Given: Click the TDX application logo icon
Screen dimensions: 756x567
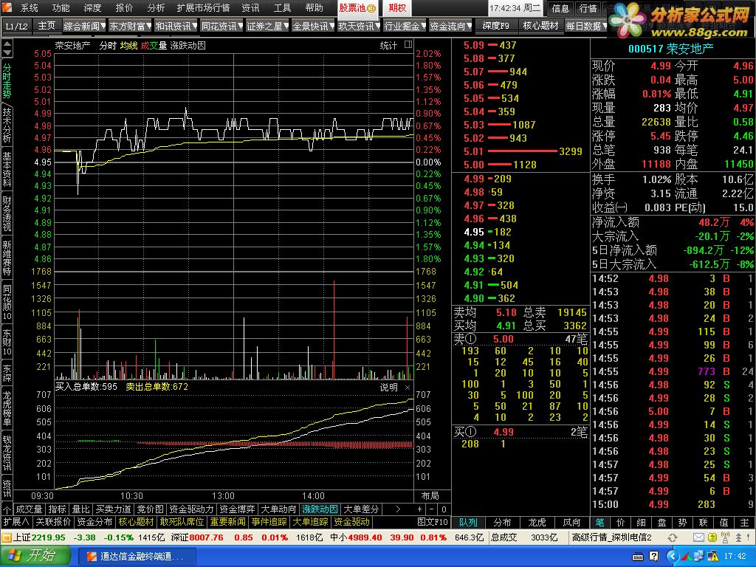Looking at the screenshot, I should [7, 7].
